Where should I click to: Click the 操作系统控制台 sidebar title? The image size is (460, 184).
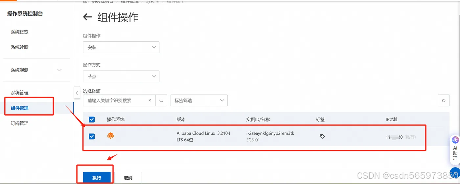(x=25, y=14)
